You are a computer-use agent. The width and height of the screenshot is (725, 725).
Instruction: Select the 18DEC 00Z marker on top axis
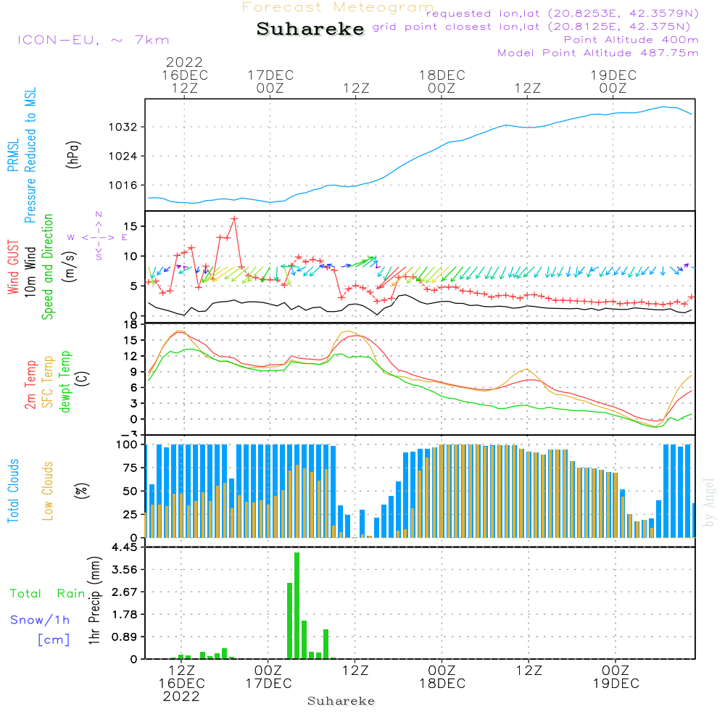click(441, 81)
